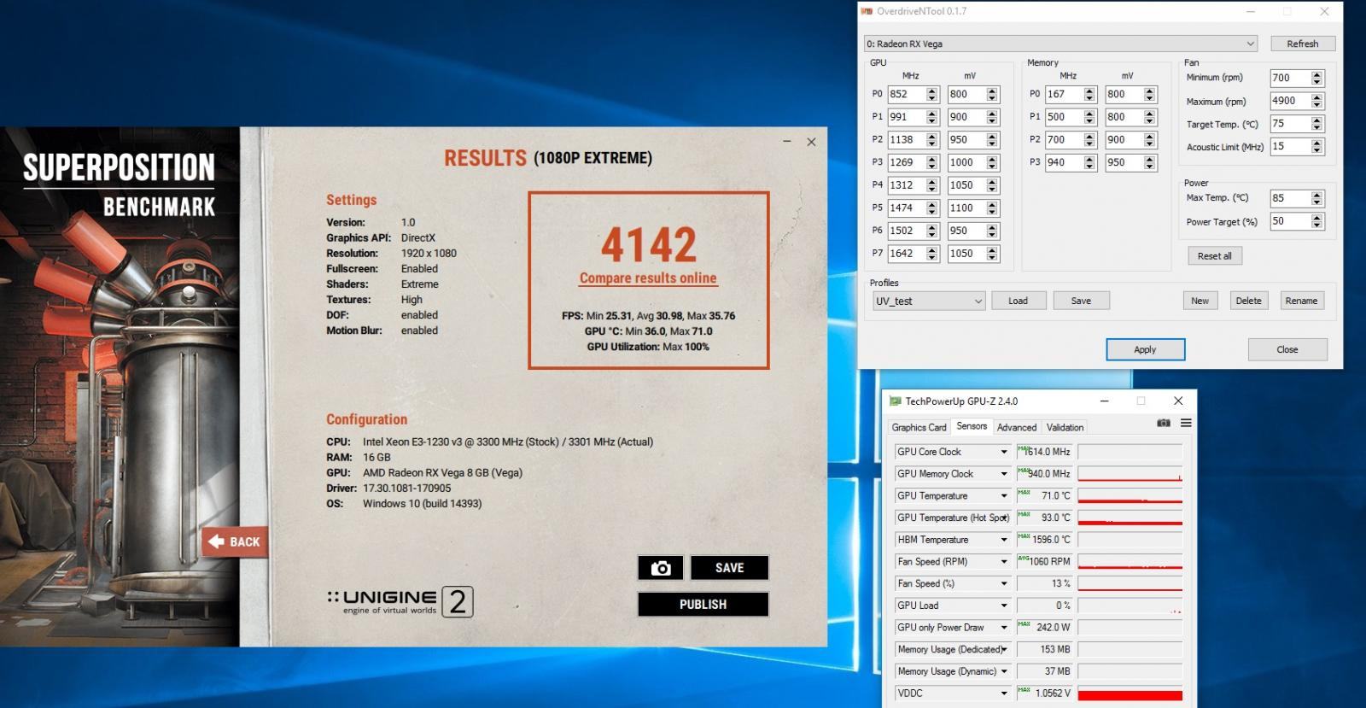Adjust Memory P3 mV stepper
The height and width of the screenshot is (708, 1366).
coord(1150,162)
